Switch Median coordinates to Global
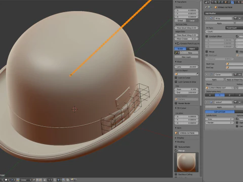This screenshot has width=243, height=182. 180,20
